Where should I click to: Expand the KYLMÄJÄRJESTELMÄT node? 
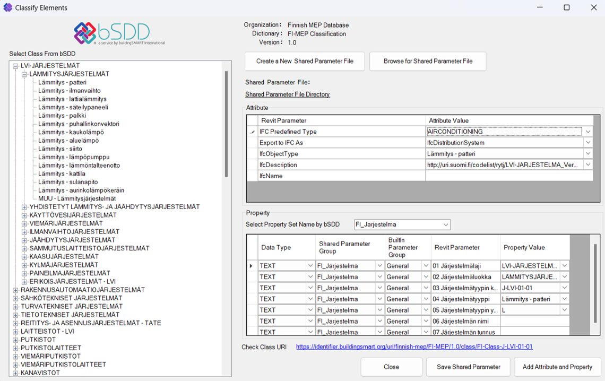coord(24,265)
